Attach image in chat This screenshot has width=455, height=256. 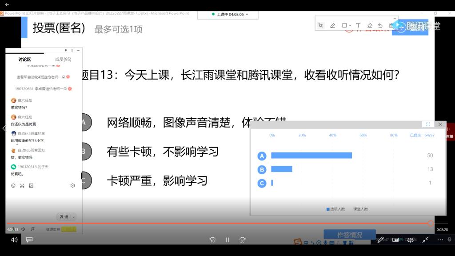[x=31, y=185]
